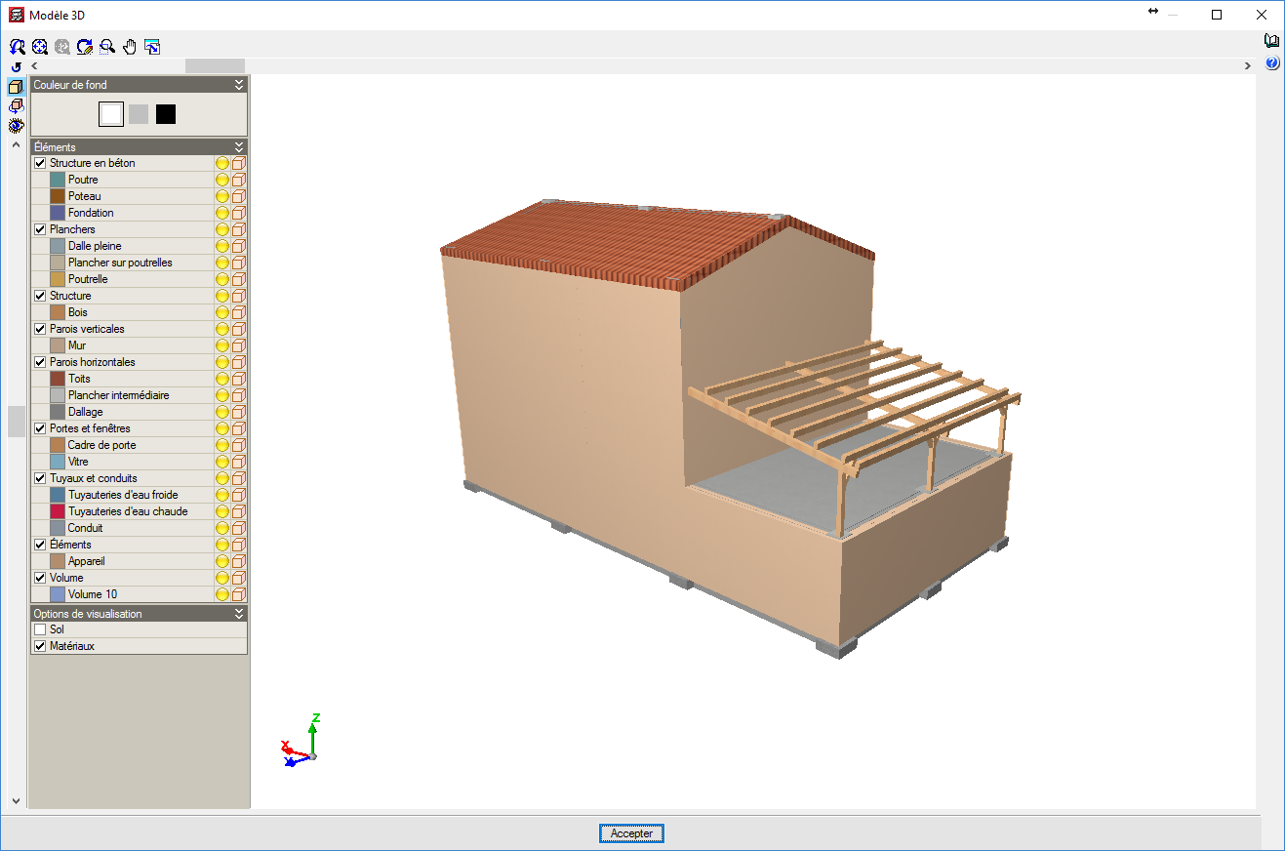
Task: Toggle the Structure checkbox
Action: point(40,296)
